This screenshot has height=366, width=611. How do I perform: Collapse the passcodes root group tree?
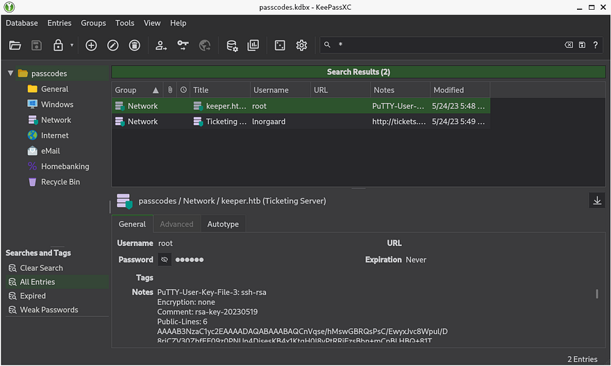pyautogui.click(x=10, y=73)
